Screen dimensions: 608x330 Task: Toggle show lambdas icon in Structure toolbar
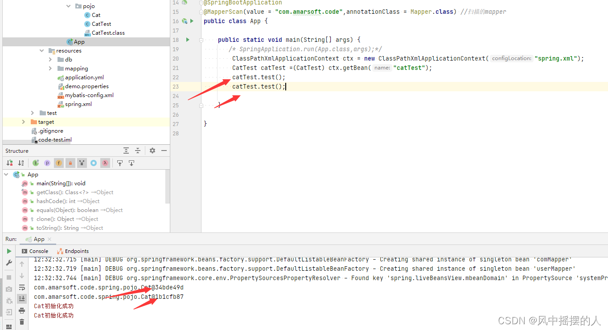click(105, 163)
